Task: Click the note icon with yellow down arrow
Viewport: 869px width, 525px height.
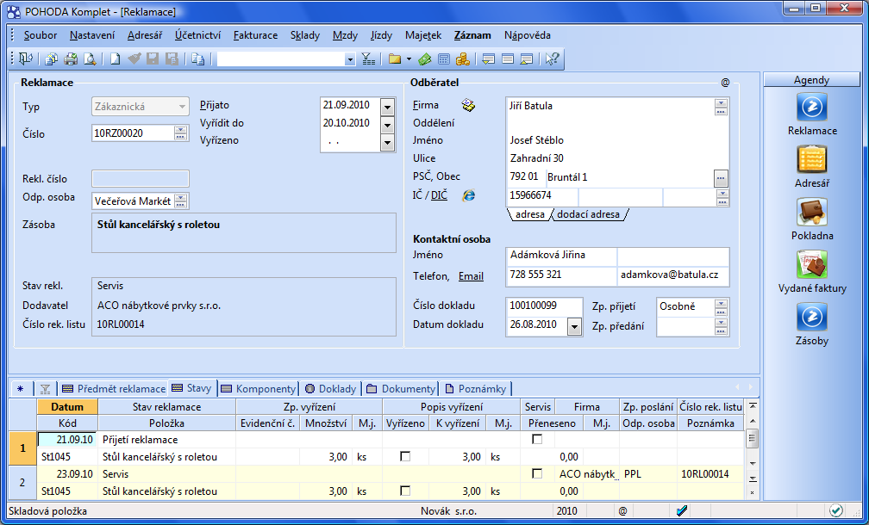Action: [x=488, y=59]
